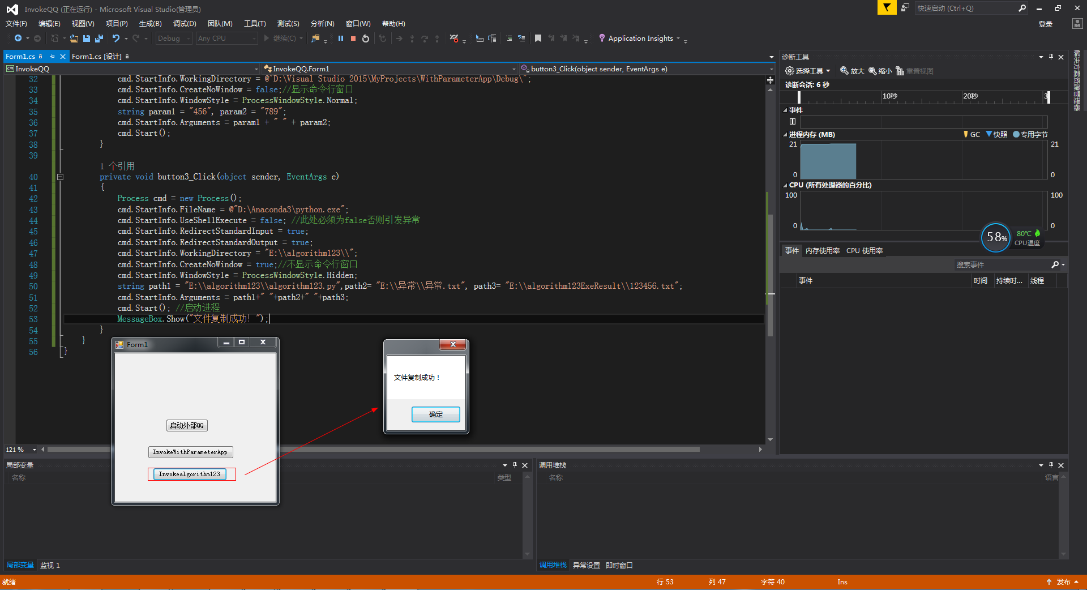Switch to the Form1.cs [设计] tab

(x=97, y=56)
